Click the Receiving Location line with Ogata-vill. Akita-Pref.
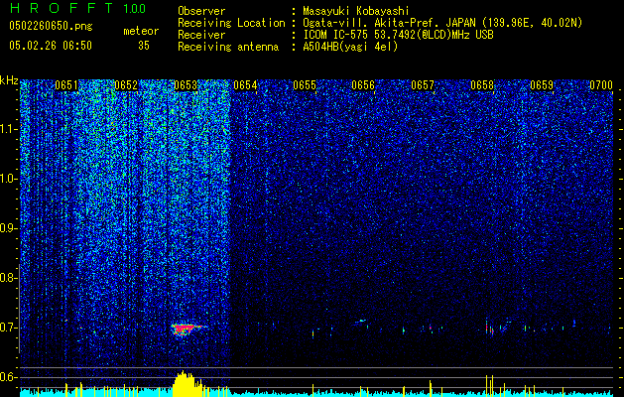The width and height of the screenshot is (624, 397). [380, 23]
